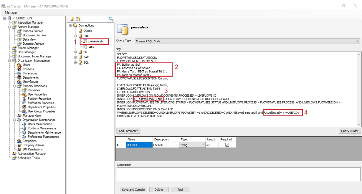Click the USERID parameter Name cell
Viewport: 362px width, 194px height.
click(139, 145)
